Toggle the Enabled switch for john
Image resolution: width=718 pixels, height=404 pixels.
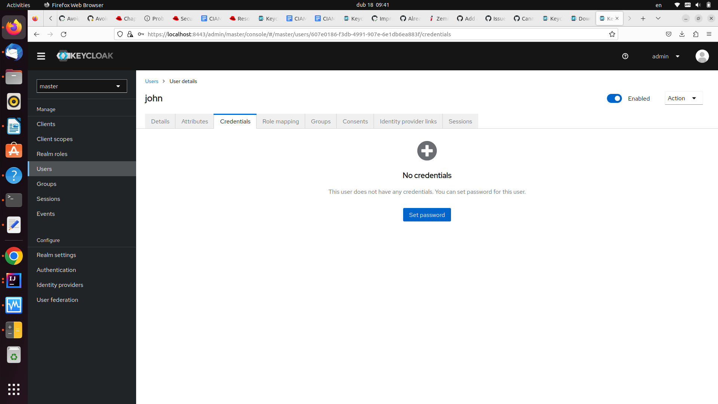tap(614, 98)
